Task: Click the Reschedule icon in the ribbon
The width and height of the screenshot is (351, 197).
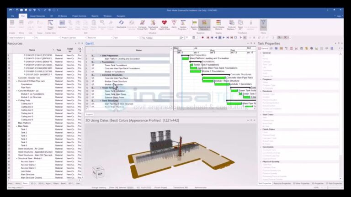Action: coord(122,24)
